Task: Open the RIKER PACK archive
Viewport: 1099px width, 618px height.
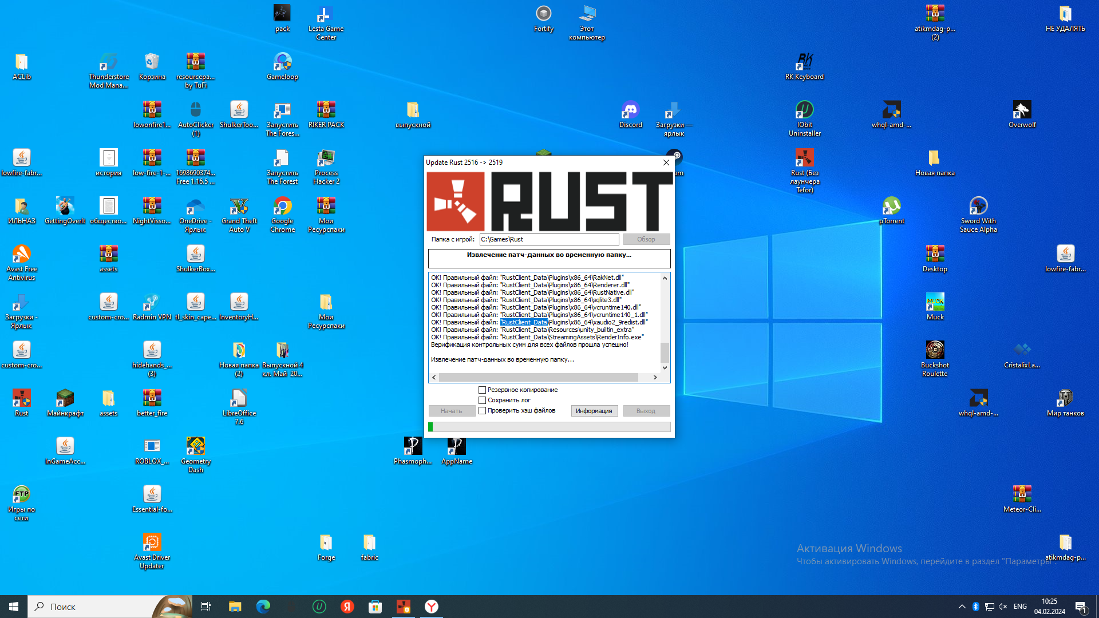Action: click(326, 114)
